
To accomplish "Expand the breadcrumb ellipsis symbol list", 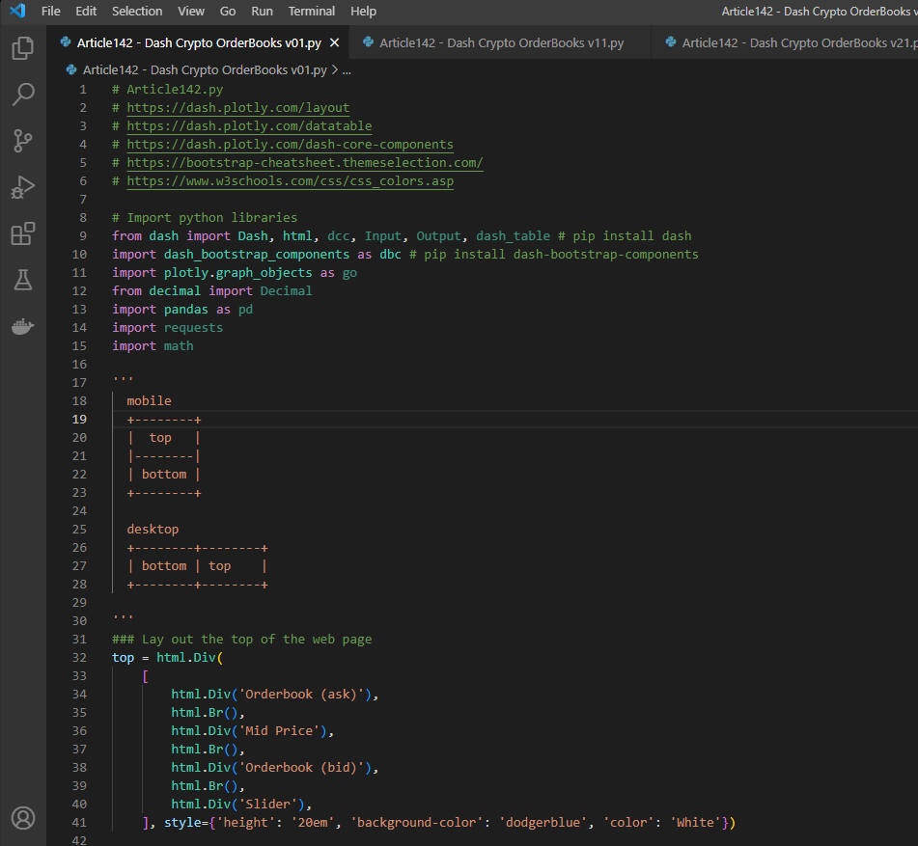I will point(347,70).
